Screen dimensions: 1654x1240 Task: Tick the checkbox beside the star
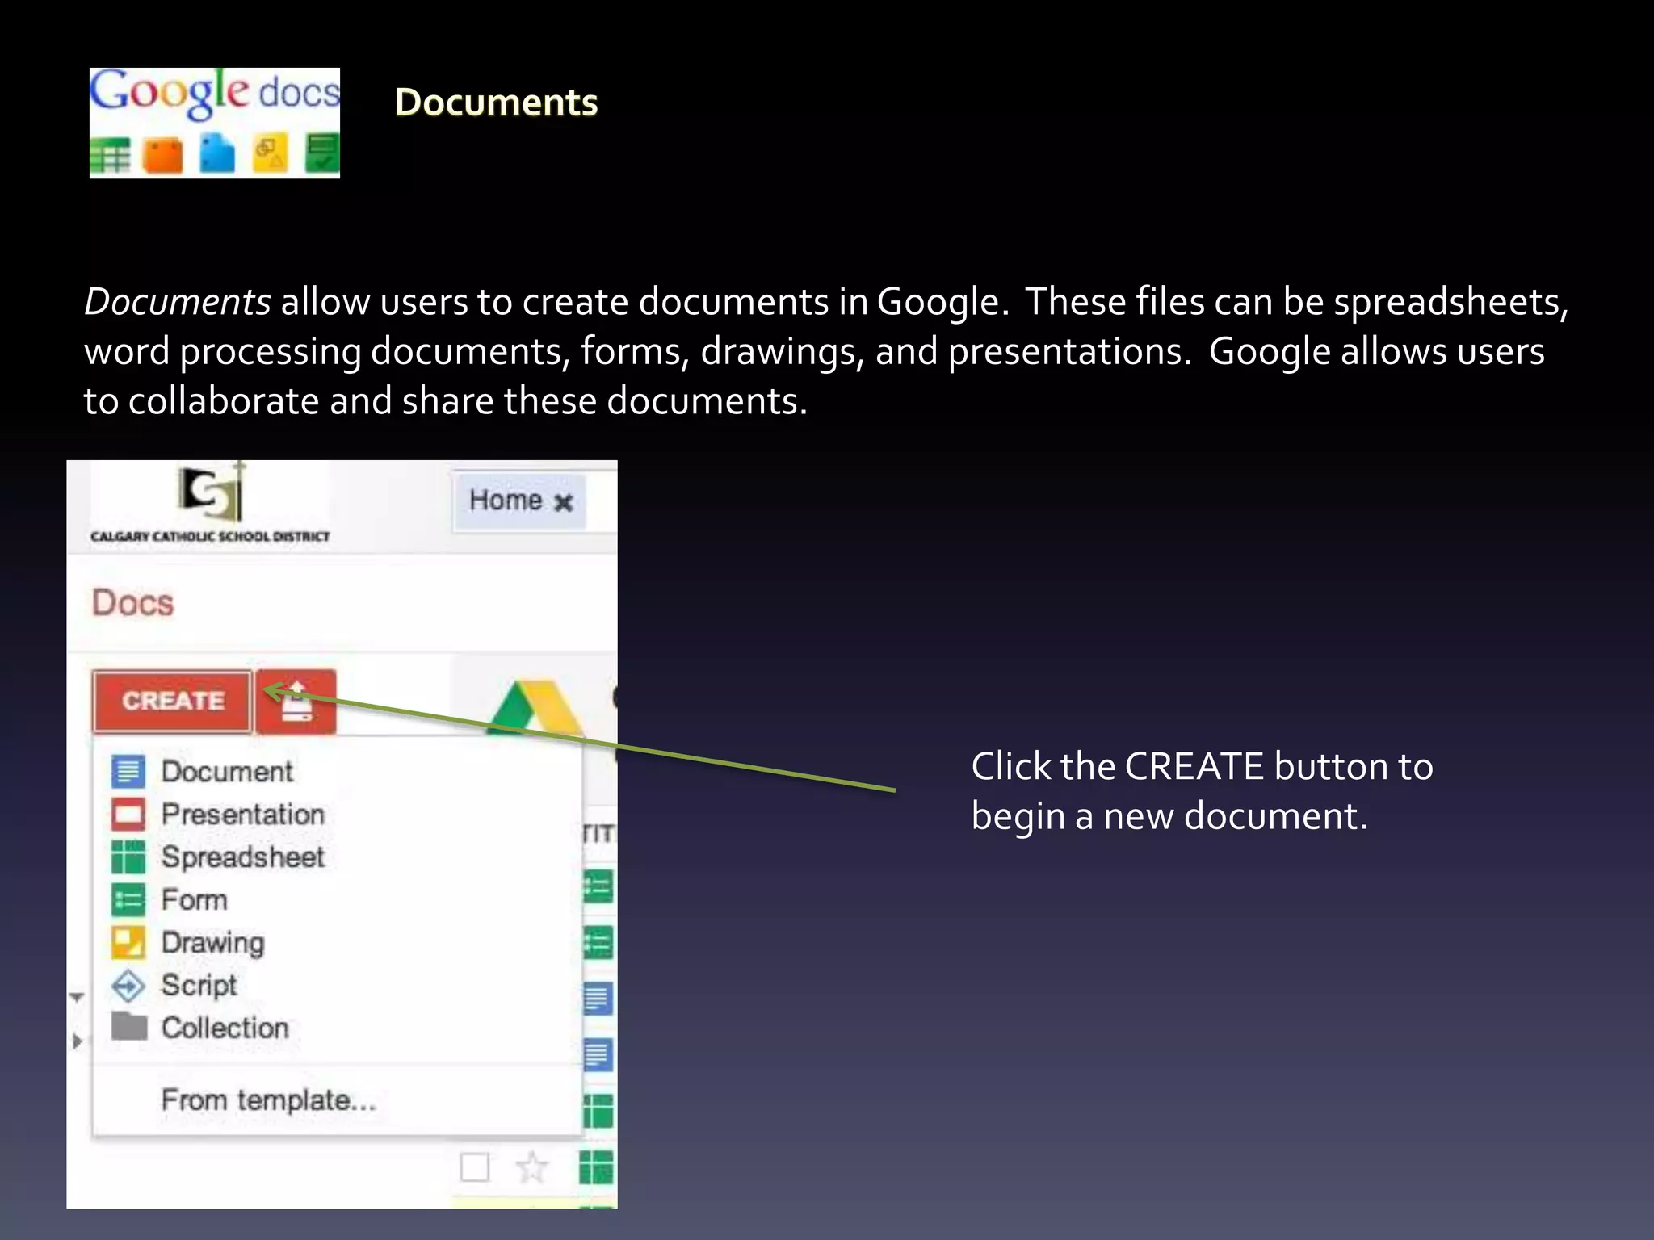click(x=474, y=1167)
